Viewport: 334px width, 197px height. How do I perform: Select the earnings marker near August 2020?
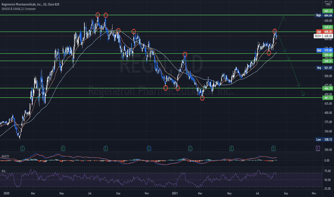click(106, 148)
